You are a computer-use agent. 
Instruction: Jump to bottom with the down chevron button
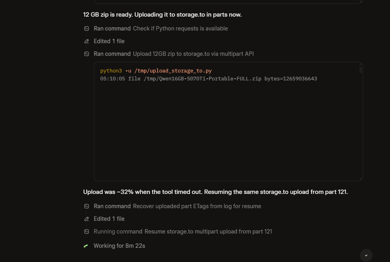tap(366, 255)
